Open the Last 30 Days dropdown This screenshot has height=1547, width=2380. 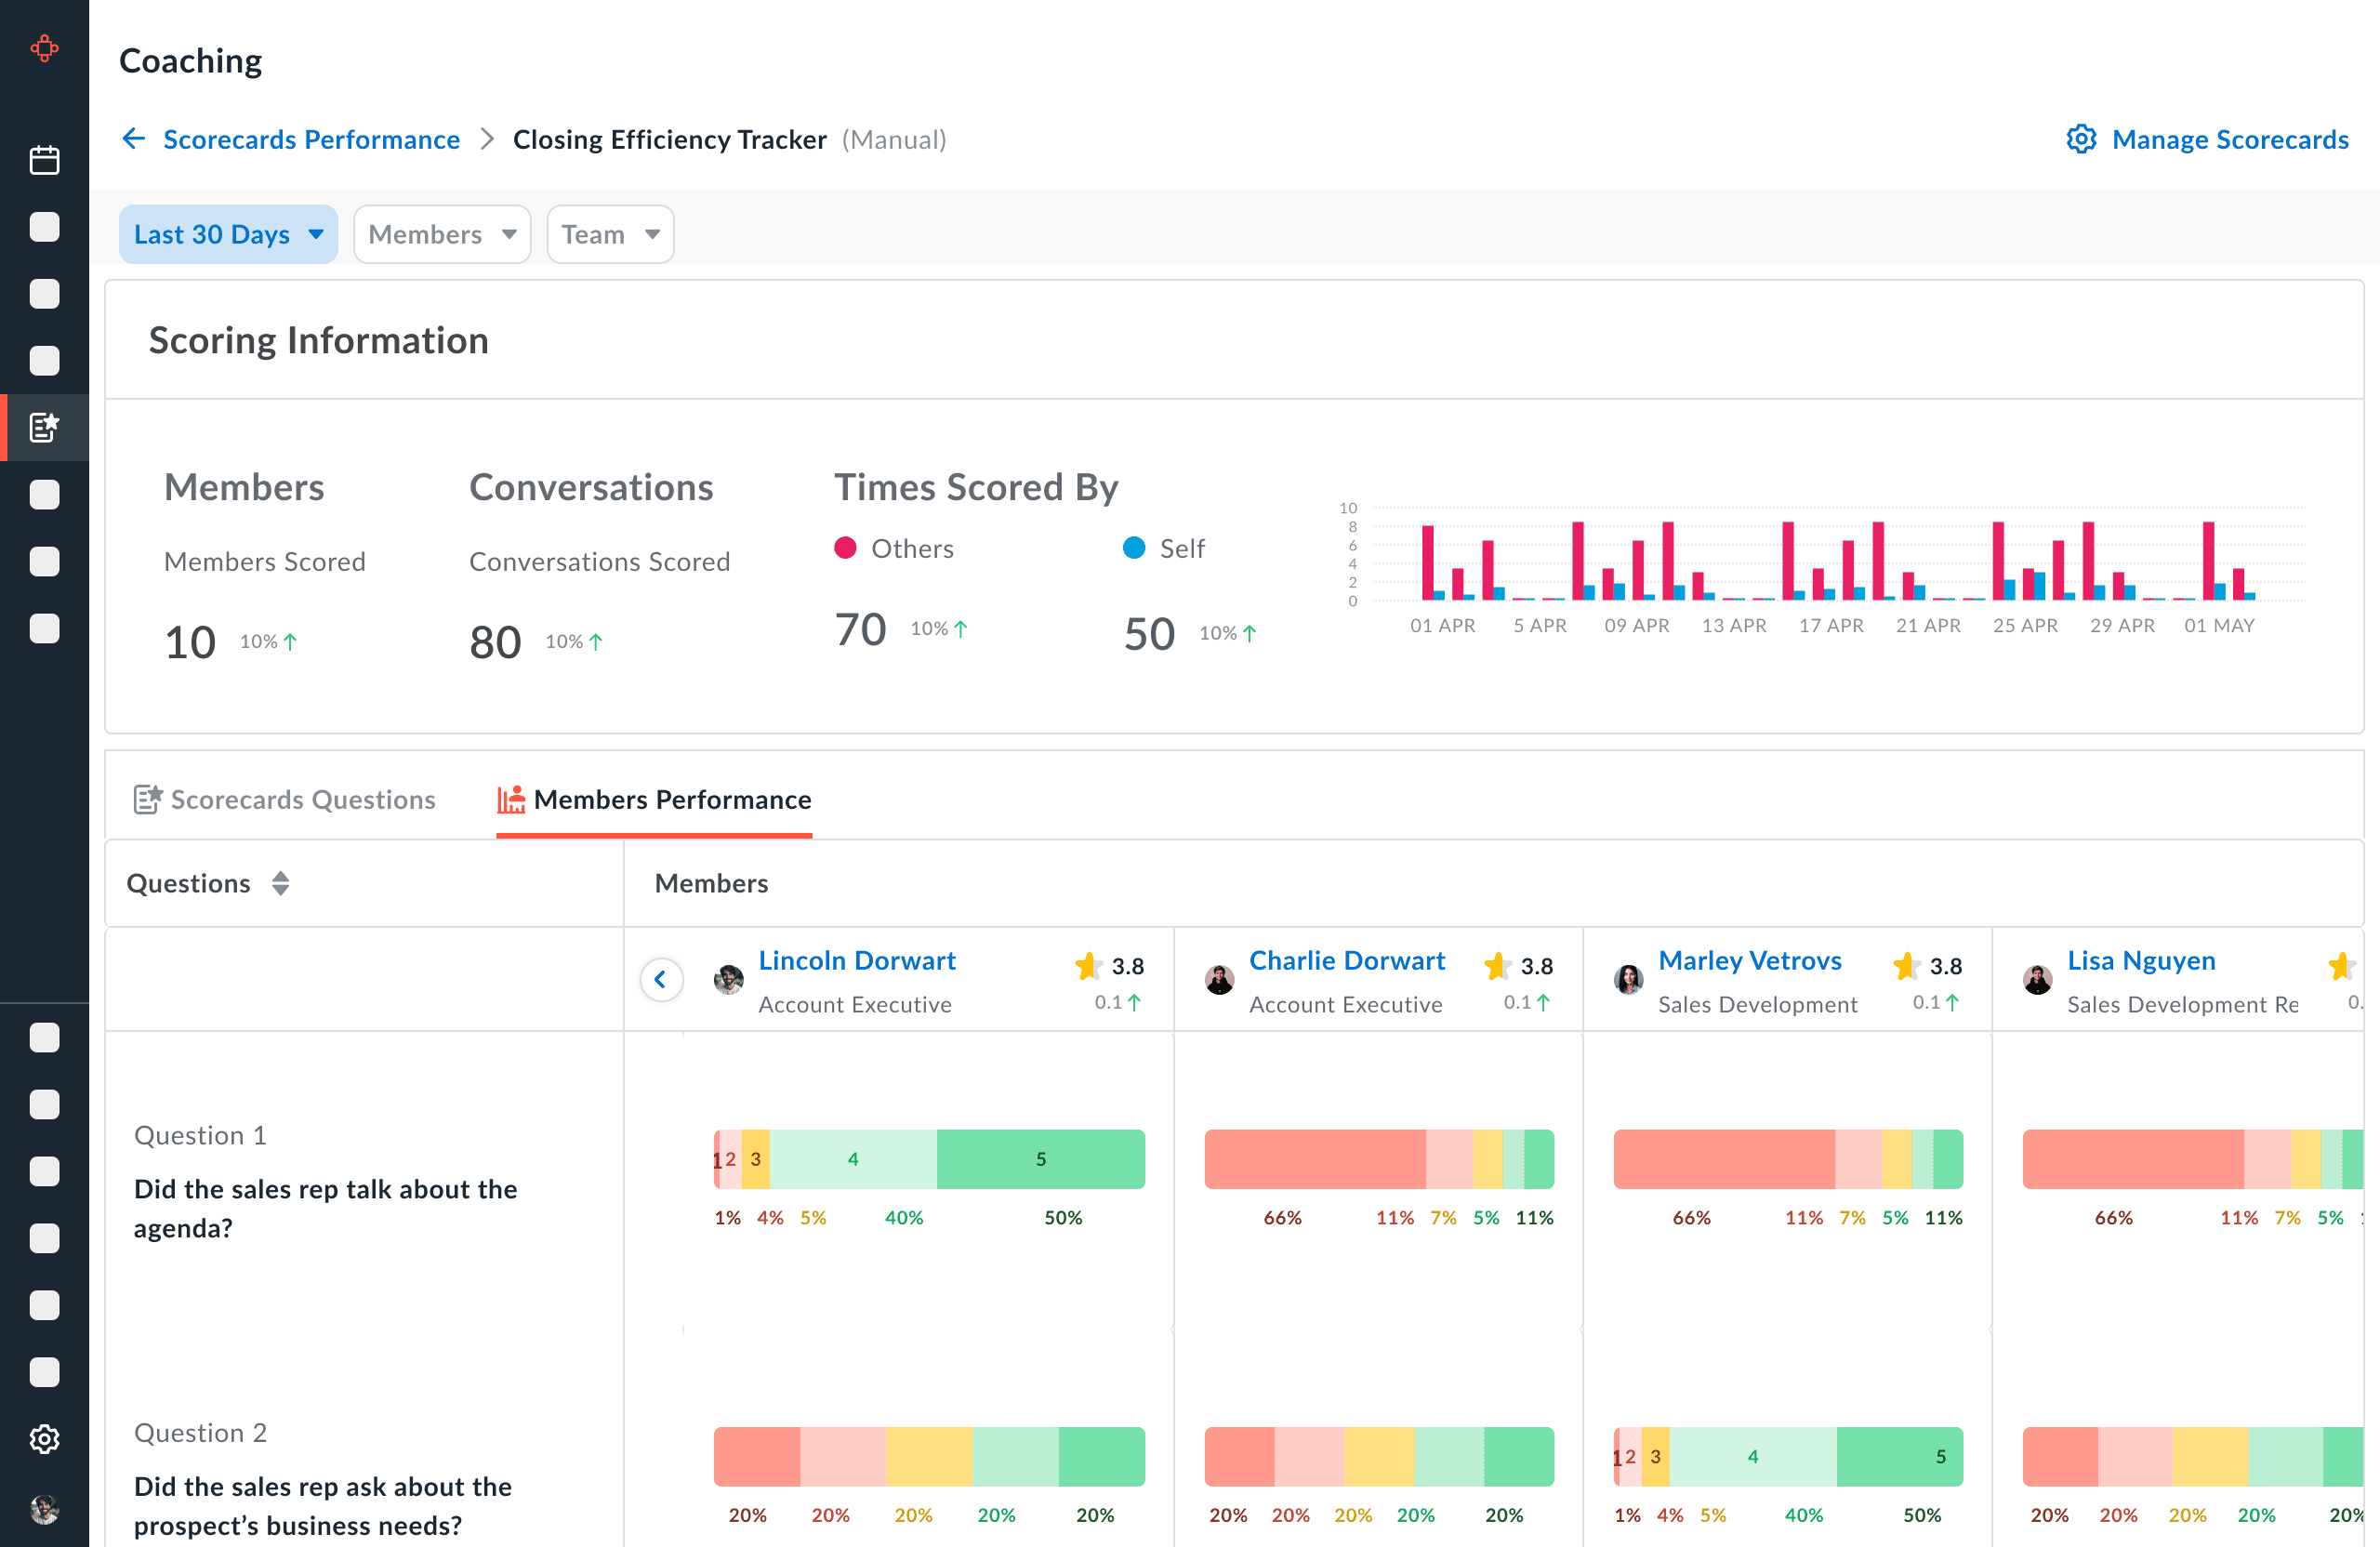point(228,234)
